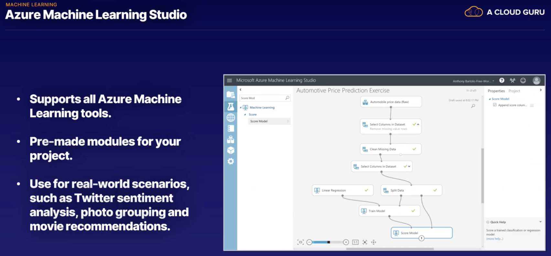This screenshot has width=551, height=256.
Task: Click the help question mark icon
Action: point(502,80)
